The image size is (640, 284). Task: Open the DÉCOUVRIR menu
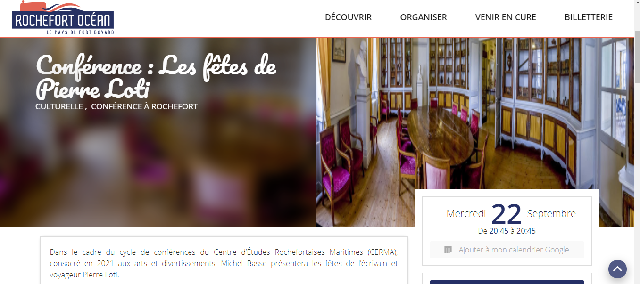pyautogui.click(x=348, y=17)
